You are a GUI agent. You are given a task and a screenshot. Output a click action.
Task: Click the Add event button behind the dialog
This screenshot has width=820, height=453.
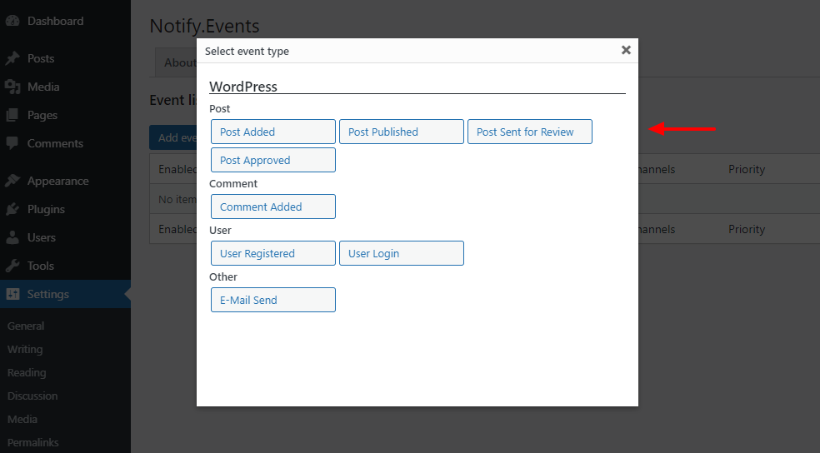point(173,137)
